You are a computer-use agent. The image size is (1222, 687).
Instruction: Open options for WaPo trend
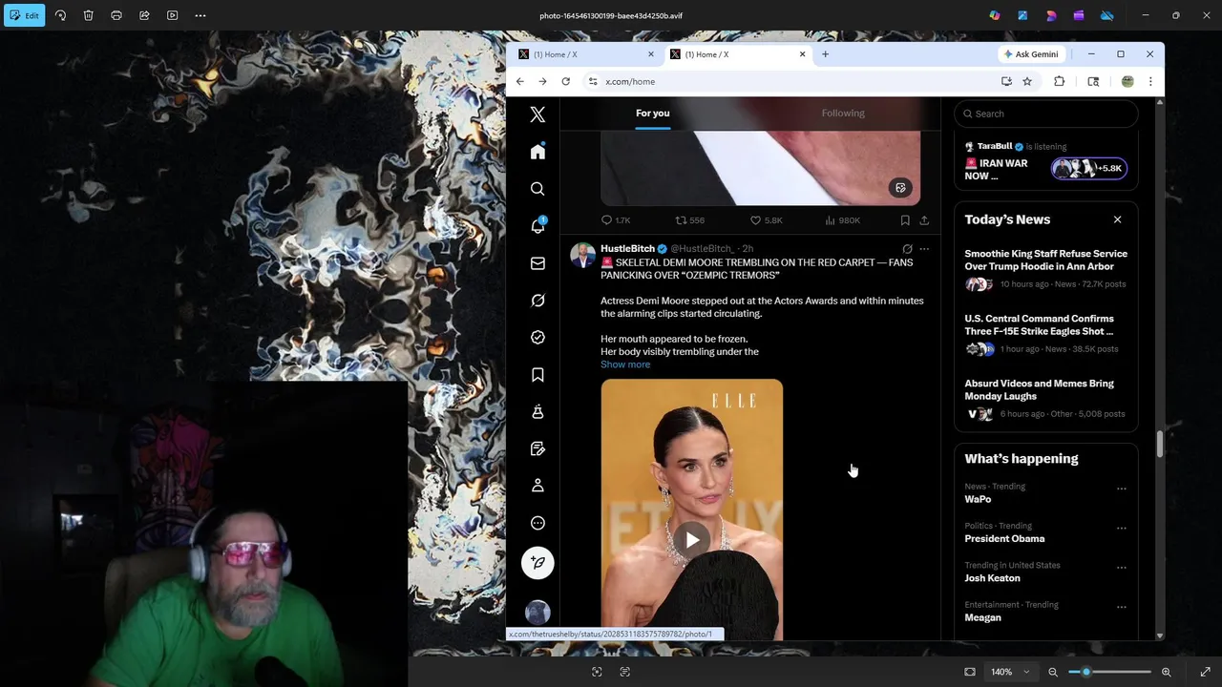coord(1122,489)
